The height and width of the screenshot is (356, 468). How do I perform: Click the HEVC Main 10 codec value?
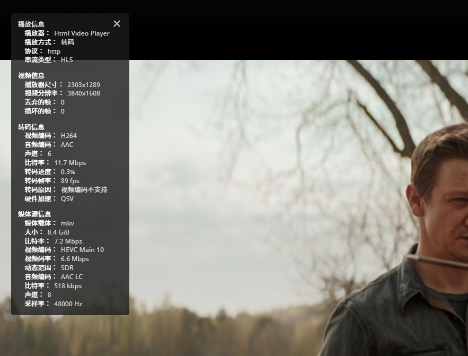[82, 250]
